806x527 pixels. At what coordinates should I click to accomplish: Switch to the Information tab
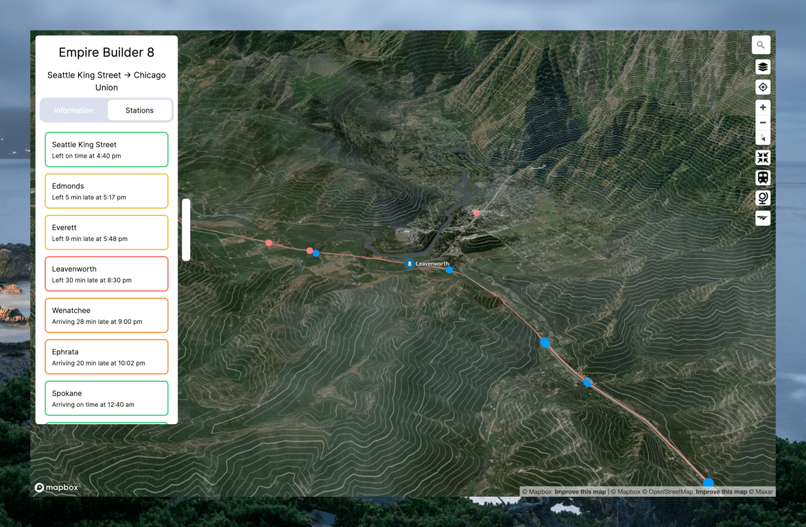(x=73, y=110)
